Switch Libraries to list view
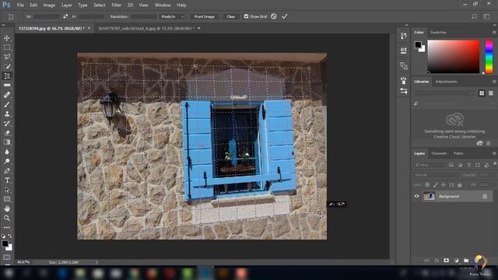This screenshot has width=498, height=280. [491, 93]
